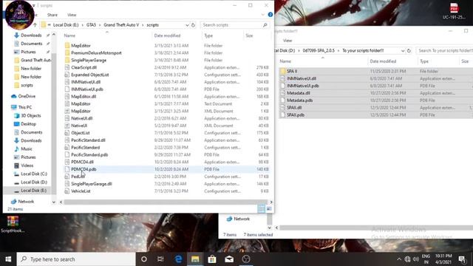Click the Cortana circle on taskbar
473x266 pixels.
(x=144, y=259)
